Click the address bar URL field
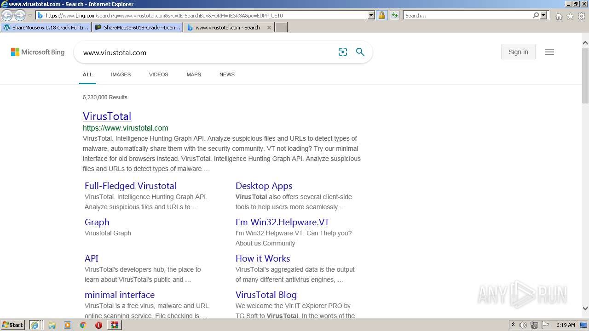This screenshot has height=331, width=589. tap(206, 15)
